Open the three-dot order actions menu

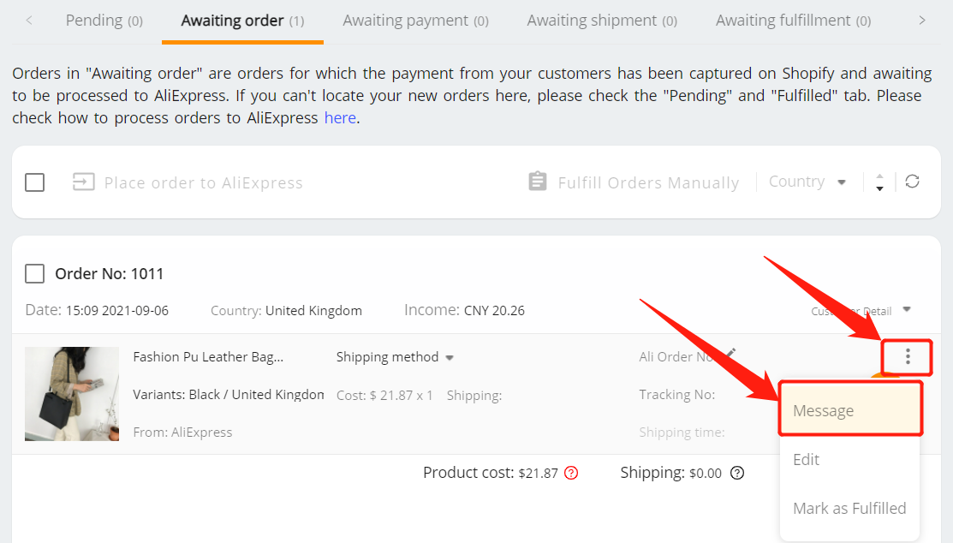(x=908, y=357)
